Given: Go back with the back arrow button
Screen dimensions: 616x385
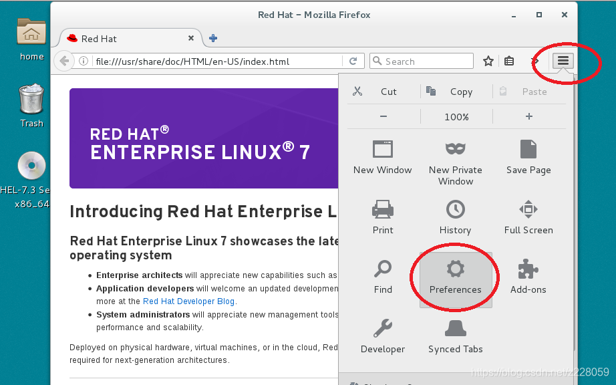Looking at the screenshot, I should (64, 61).
